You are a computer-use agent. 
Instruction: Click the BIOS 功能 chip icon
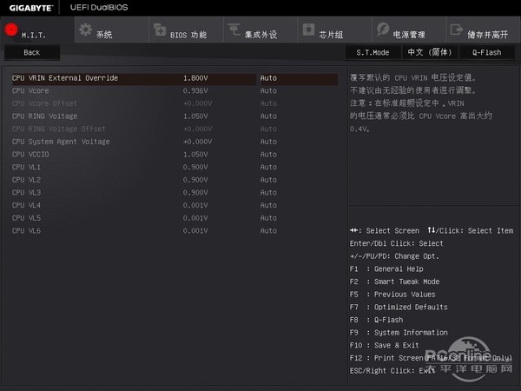click(x=160, y=30)
